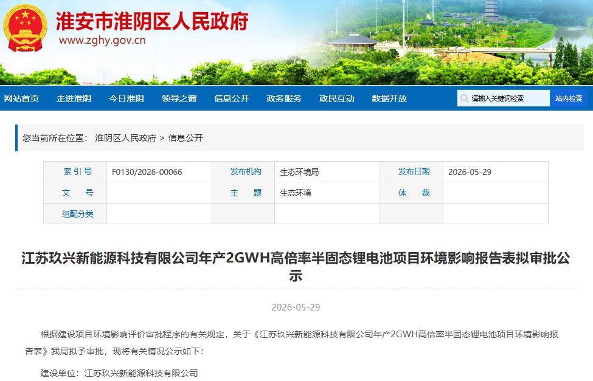Click the search magnifier icon
Screen dimensions: 593x381
point(464,98)
